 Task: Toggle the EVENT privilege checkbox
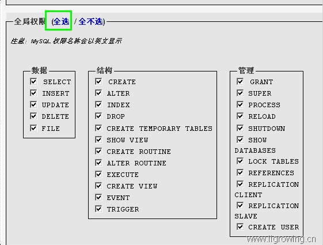[98, 197]
